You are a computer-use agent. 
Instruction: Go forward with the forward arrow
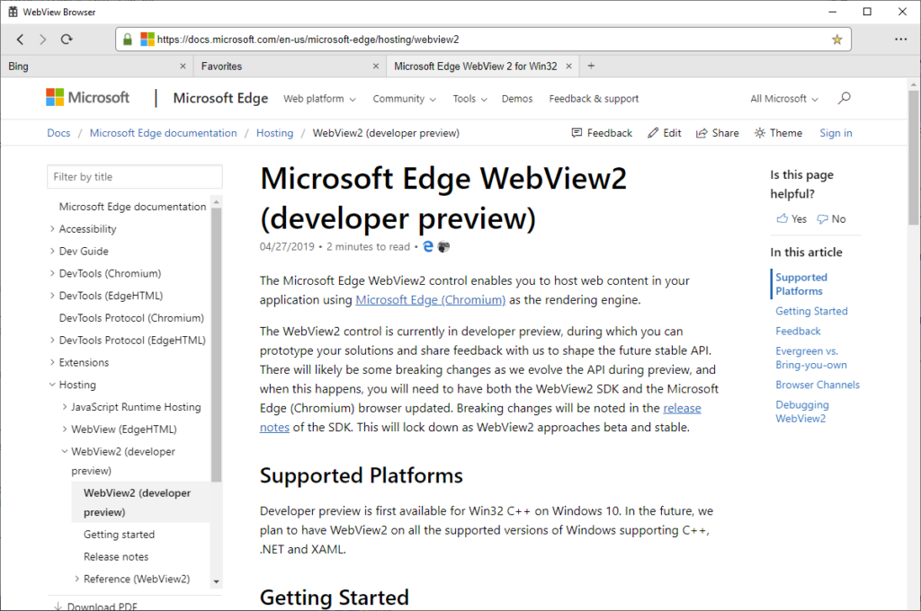click(43, 40)
